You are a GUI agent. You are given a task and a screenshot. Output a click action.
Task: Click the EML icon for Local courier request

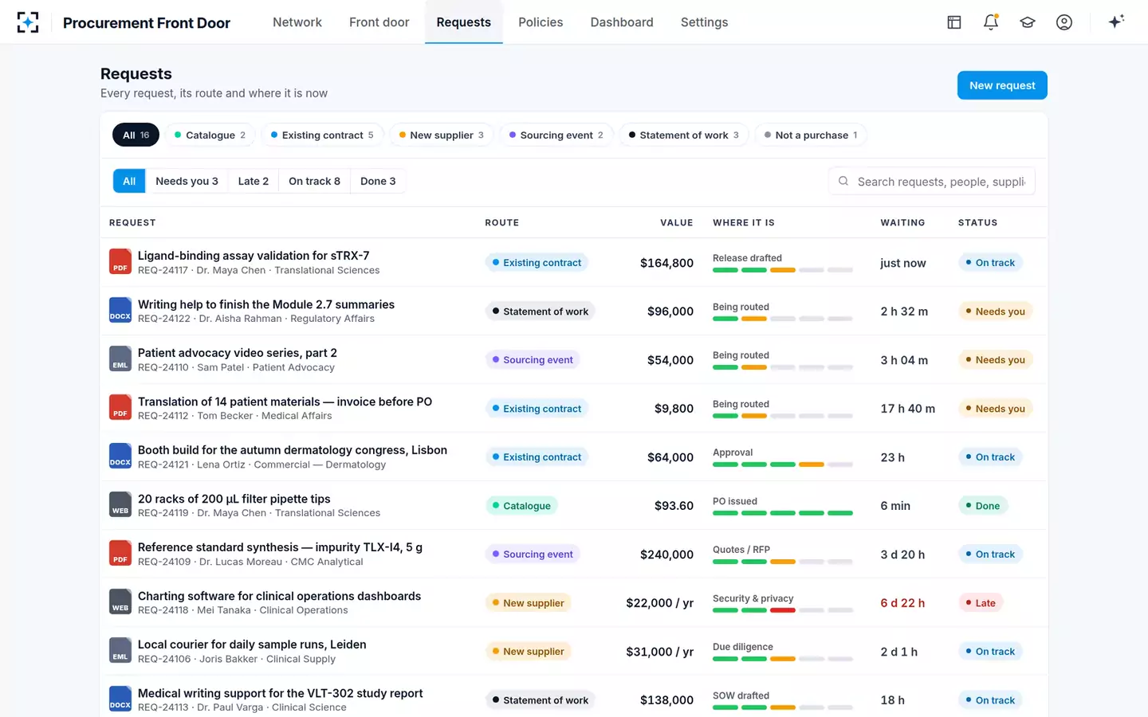(x=120, y=651)
